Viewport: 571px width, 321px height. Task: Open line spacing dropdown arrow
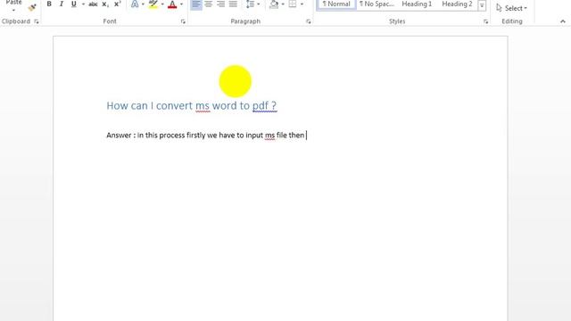tap(259, 4)
